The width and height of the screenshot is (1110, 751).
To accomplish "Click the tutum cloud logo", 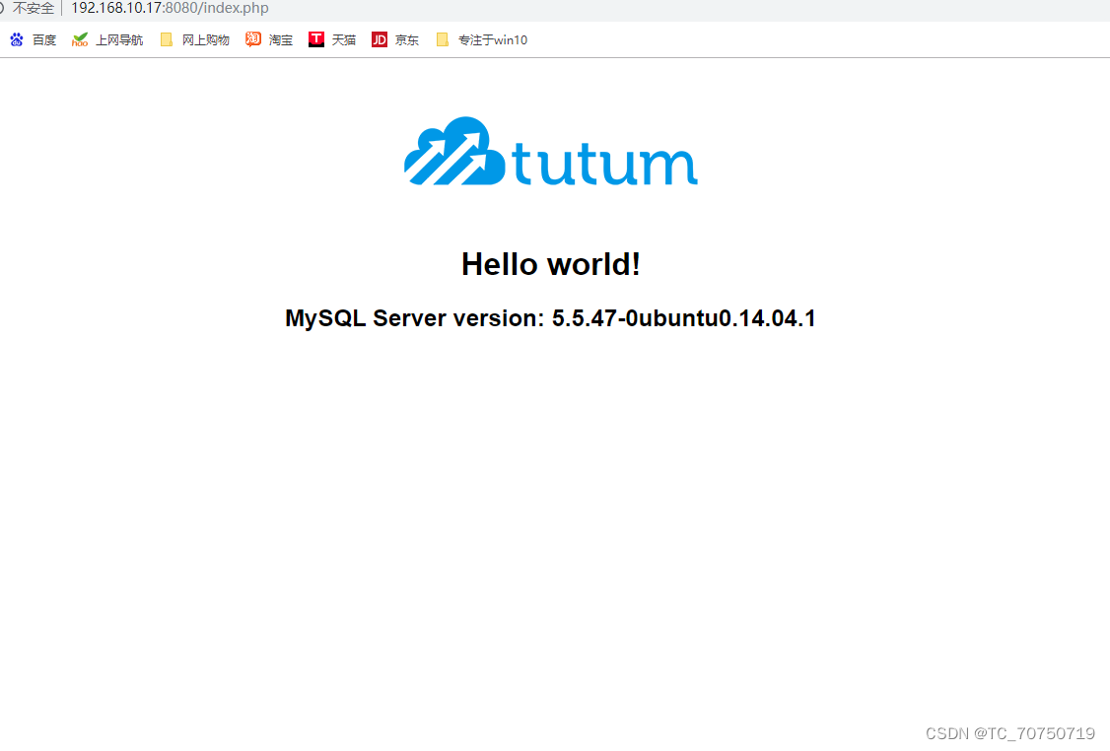I will (x=551, y=152).
